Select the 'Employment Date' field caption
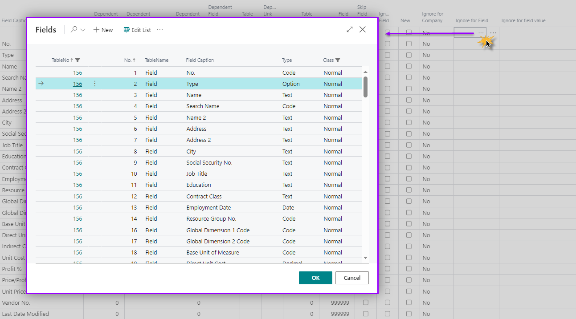This screenshot has width=576, height=319. [x=208, y=207]
